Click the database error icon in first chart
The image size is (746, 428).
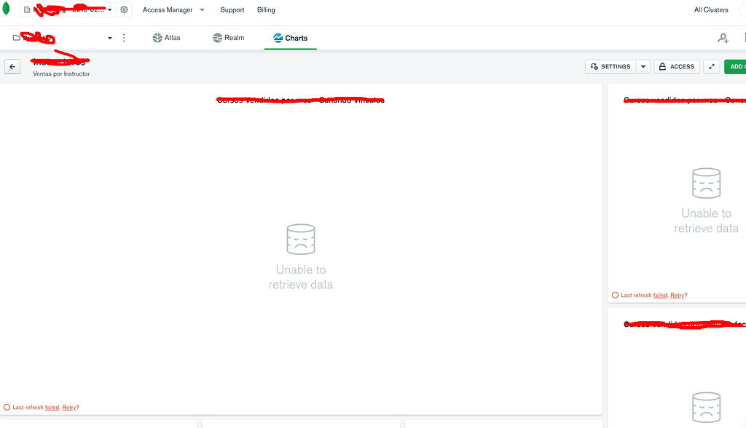(301, 239)
